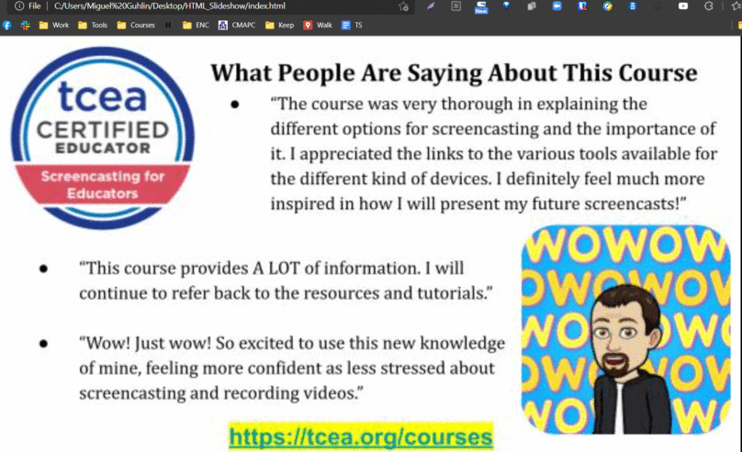
Task: Click the quote starting "The course was very thorough"
Action: coord(493,153)
